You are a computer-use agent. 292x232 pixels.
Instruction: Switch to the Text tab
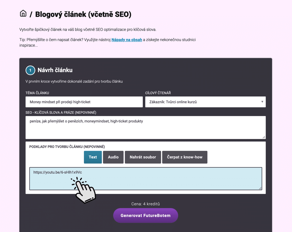[93, 157]
